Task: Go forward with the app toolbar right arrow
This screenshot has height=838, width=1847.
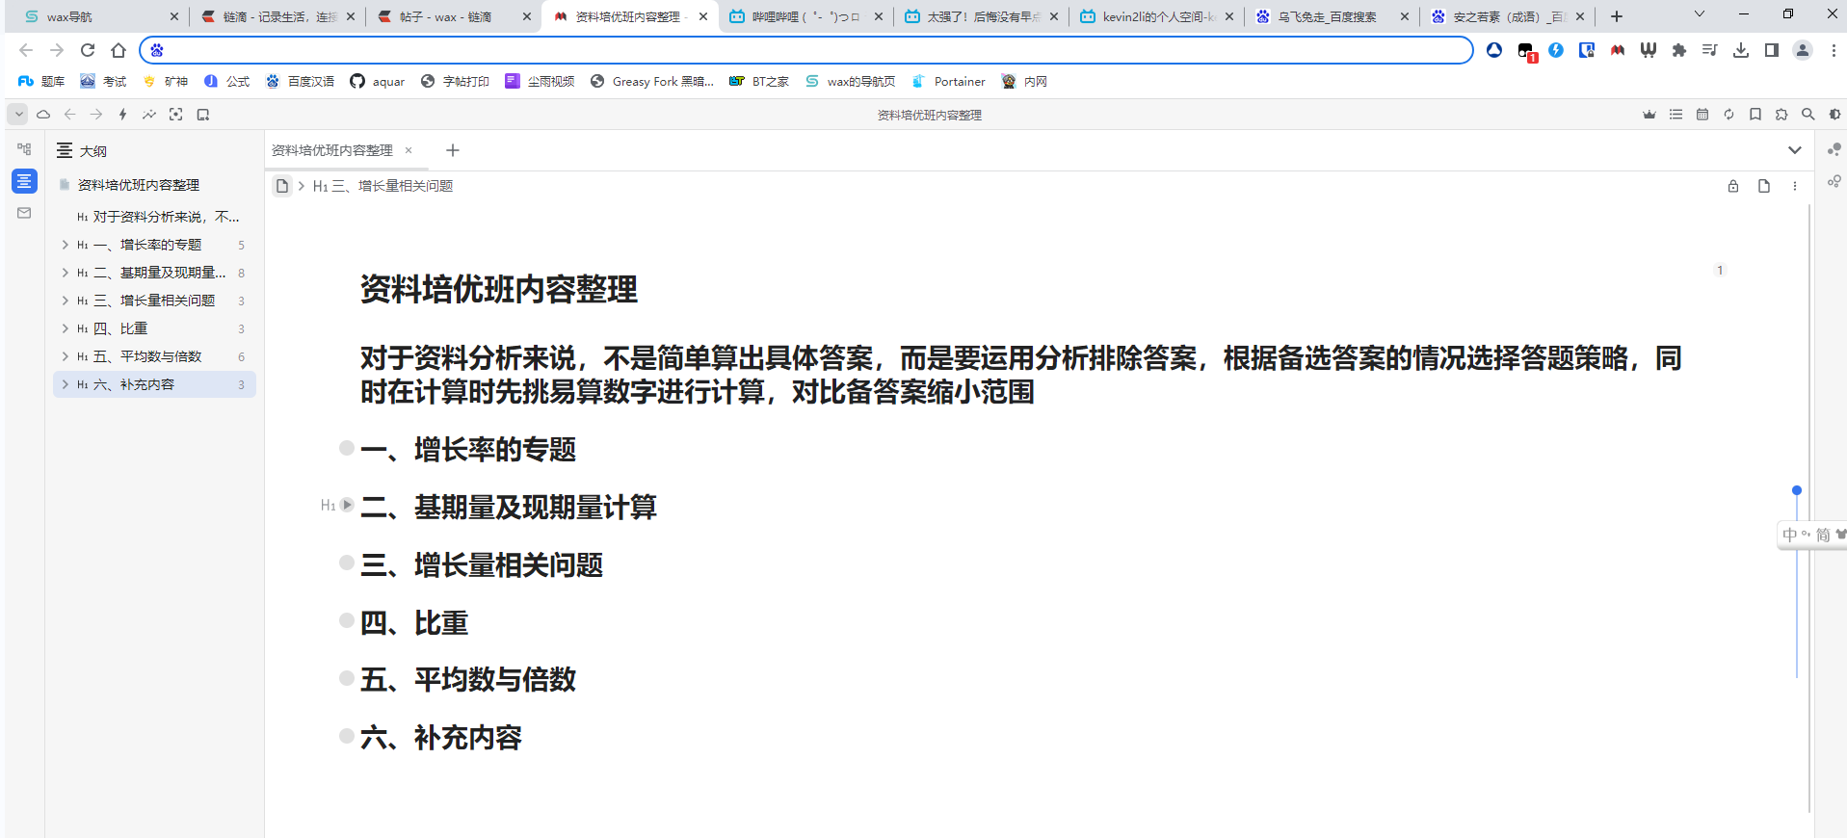Action: coord(96,115)
